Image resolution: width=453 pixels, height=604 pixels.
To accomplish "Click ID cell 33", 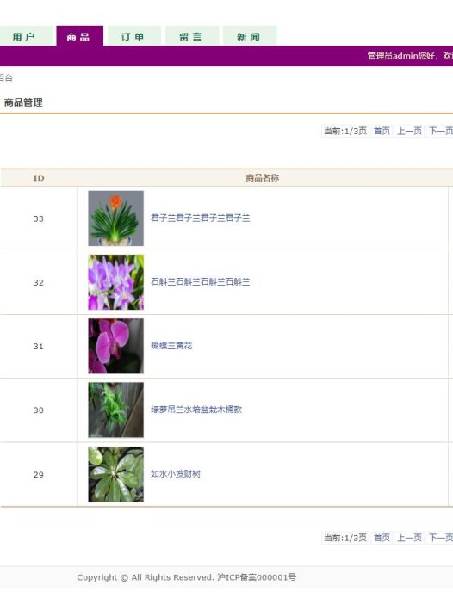I will pos(38,219).
